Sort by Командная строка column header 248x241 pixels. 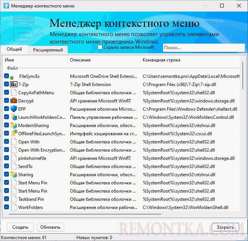(190, 60)
